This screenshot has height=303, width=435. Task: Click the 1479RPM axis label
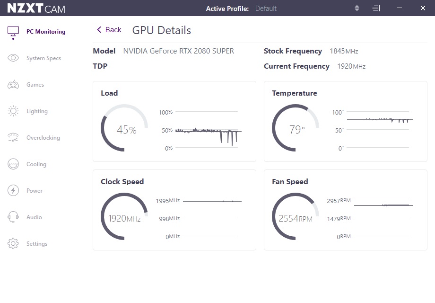click(x=339, y=219)
